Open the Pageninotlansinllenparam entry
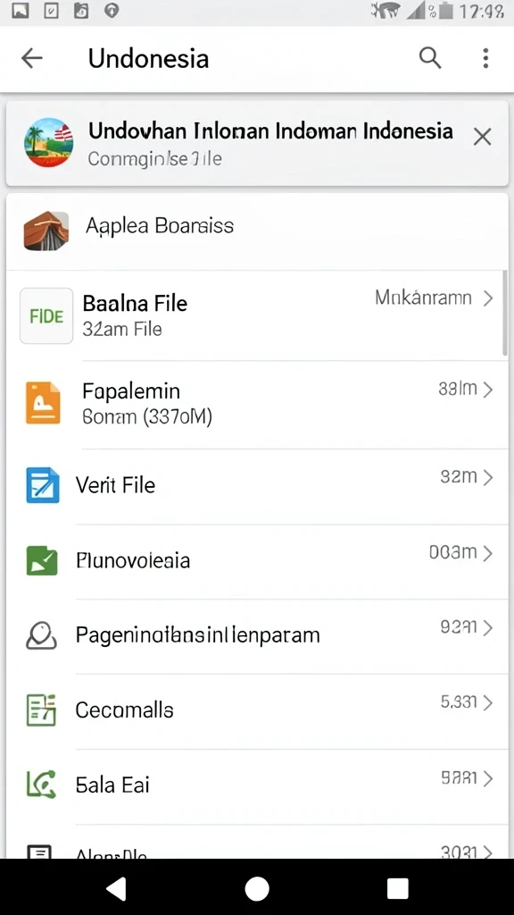 coord(257,636)
